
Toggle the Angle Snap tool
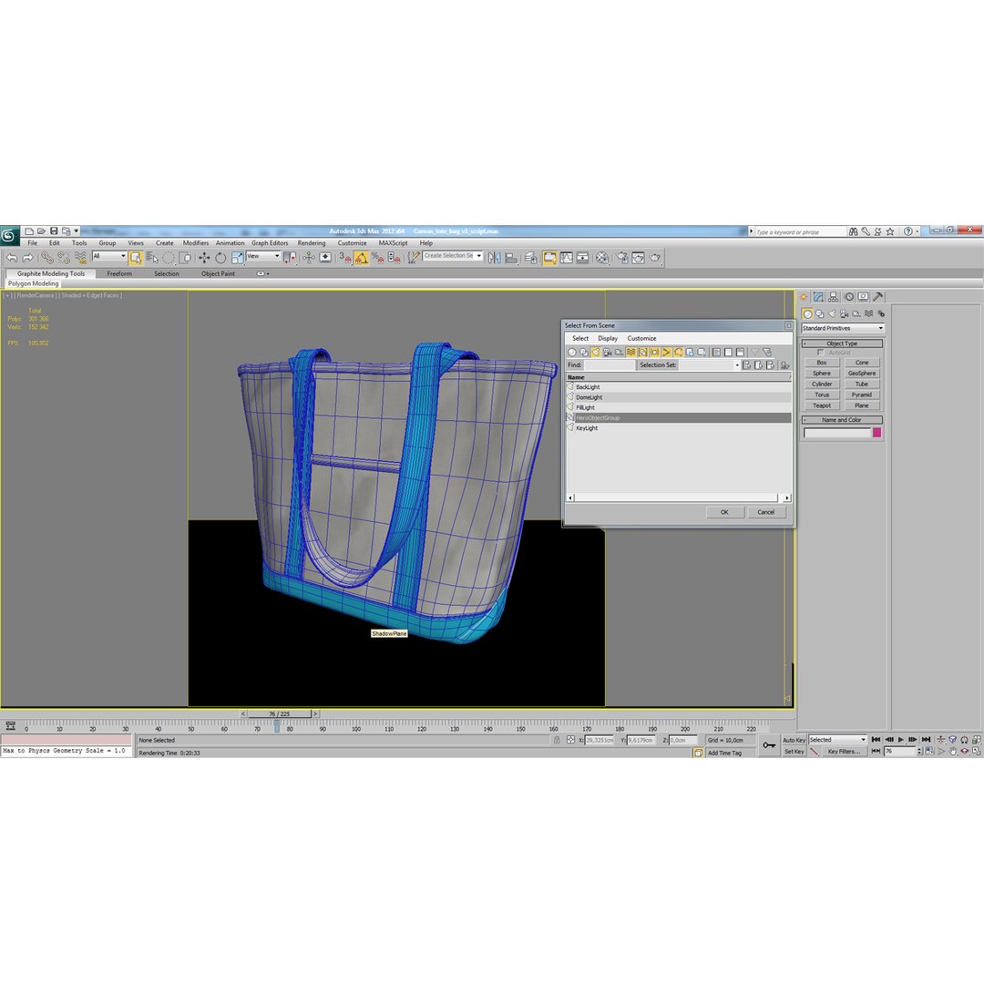click(x=362, y=258)
